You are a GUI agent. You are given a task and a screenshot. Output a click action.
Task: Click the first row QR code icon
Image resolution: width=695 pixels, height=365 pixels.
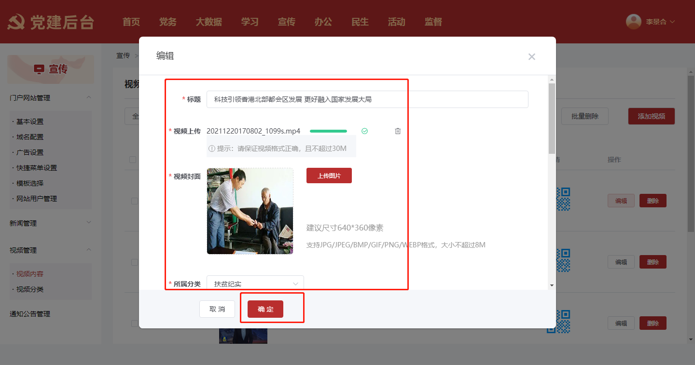563,199
